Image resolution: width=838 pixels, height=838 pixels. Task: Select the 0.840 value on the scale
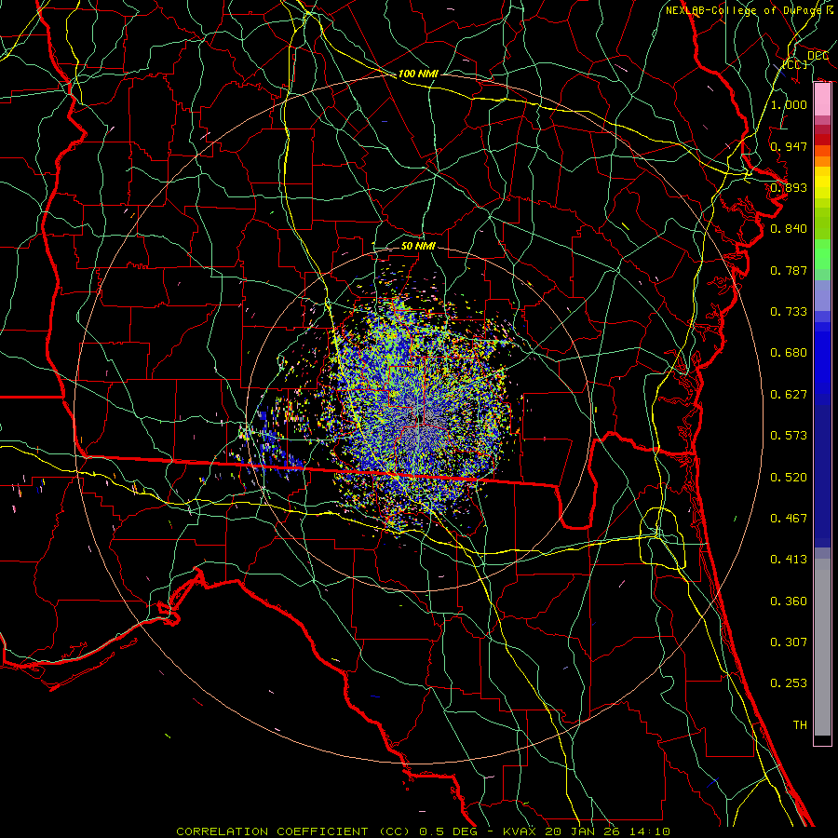point(789,229)
